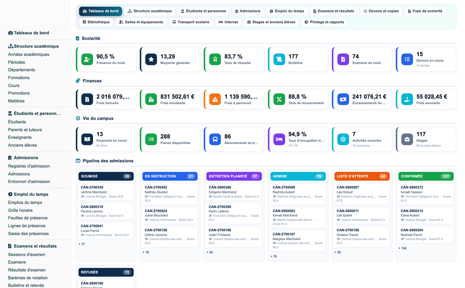Open Grille horaire in the sidebar

[x=21, y=210]
